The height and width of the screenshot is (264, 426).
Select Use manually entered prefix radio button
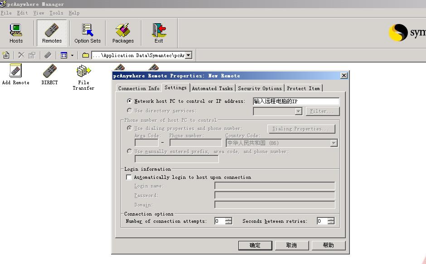[130, 151]
